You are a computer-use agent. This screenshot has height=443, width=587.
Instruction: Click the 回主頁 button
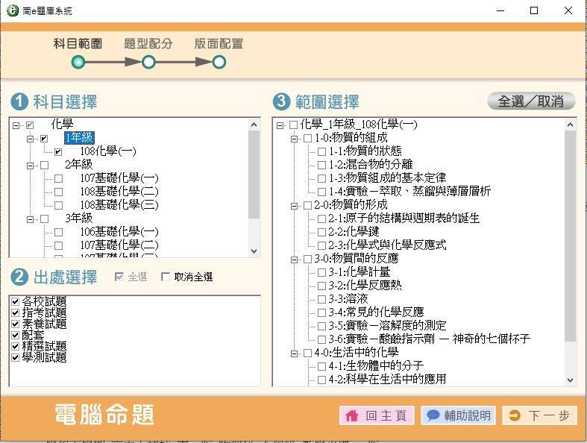tap(377, 415)
